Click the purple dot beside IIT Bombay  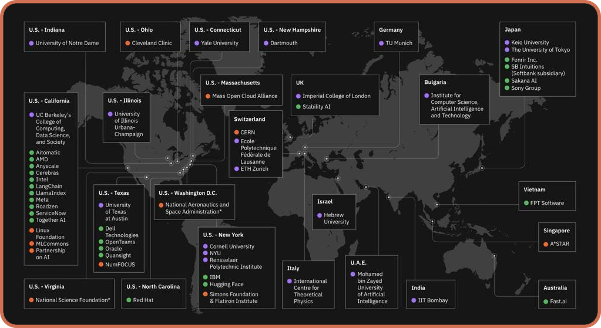(x=414, y=301)
